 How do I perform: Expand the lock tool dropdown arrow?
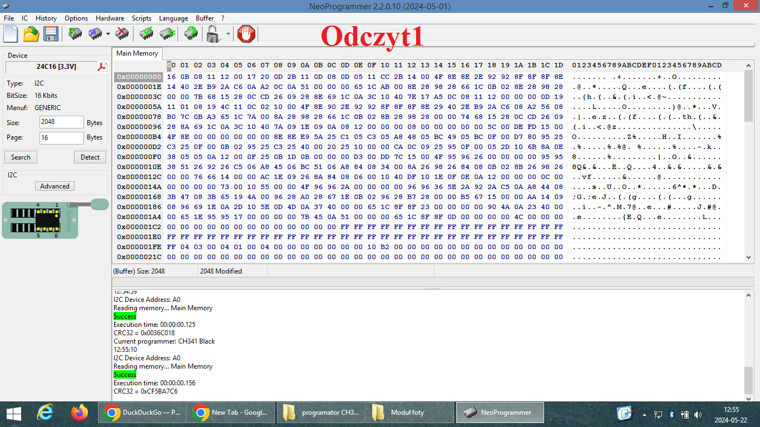(227, 35)
